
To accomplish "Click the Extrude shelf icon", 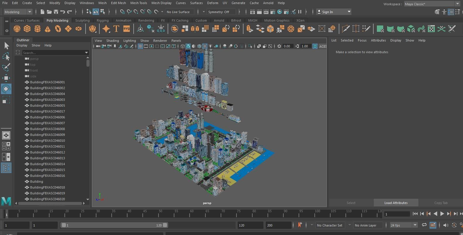I will (x=249, y=29).
